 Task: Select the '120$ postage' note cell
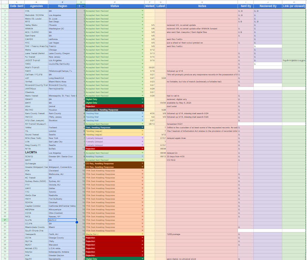(x=202, y=234)
